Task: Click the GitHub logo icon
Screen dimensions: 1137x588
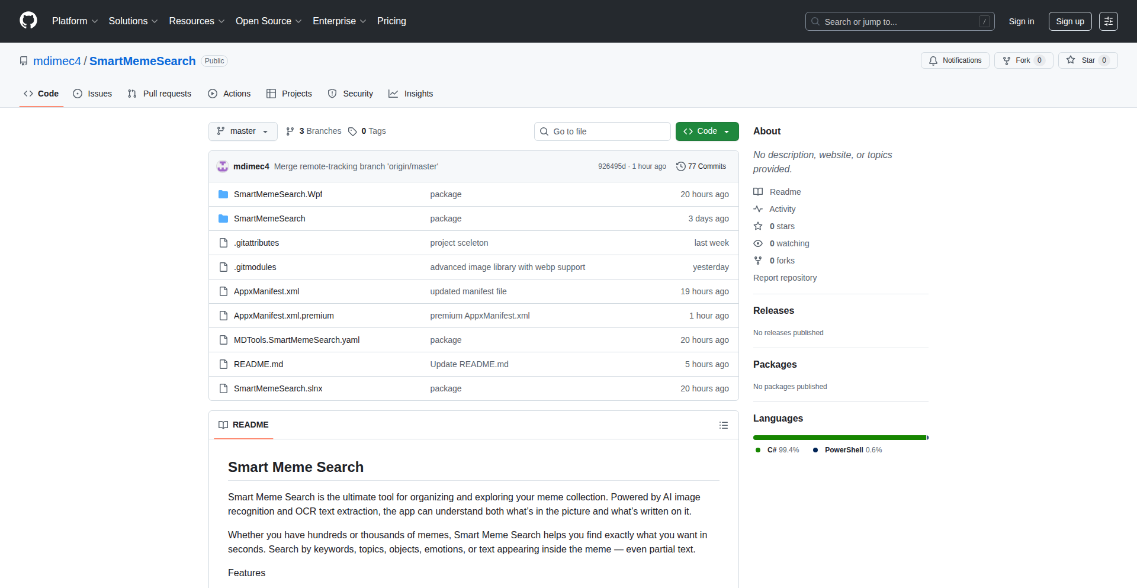Action: [28, 21]
